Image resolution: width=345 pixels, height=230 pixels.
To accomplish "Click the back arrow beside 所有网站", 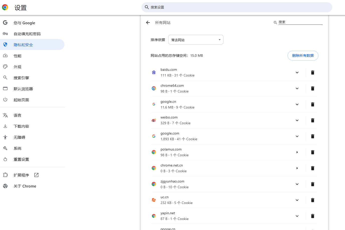I will pyautogui.click(x=148, y=22).
